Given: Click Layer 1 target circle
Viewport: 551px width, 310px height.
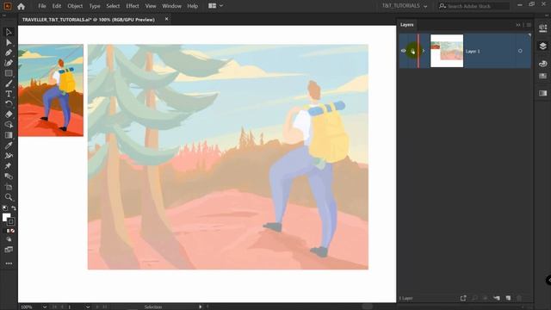Looking at the screenshot, I should (x=520, y=51).
